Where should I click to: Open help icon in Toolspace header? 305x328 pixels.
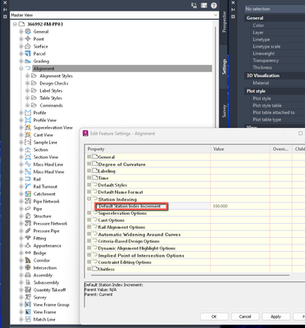[214, 6]
